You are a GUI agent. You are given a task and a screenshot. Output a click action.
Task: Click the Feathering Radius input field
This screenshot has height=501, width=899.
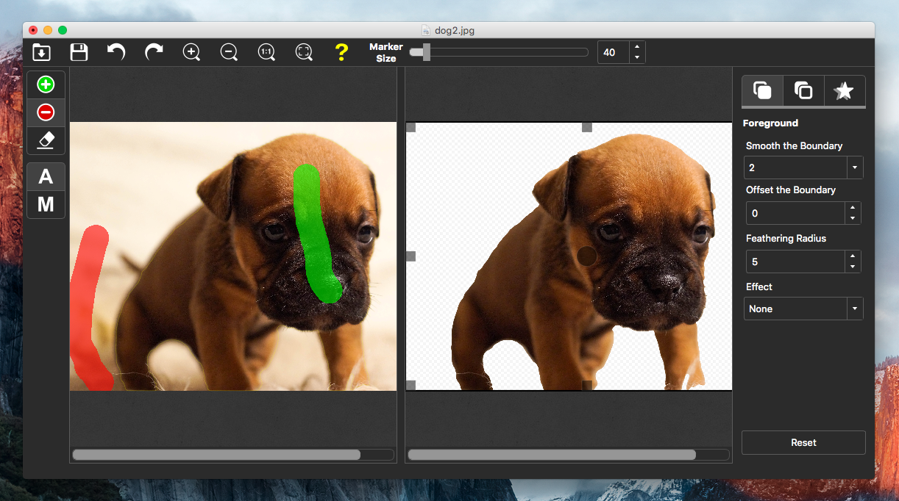(795, 262)
